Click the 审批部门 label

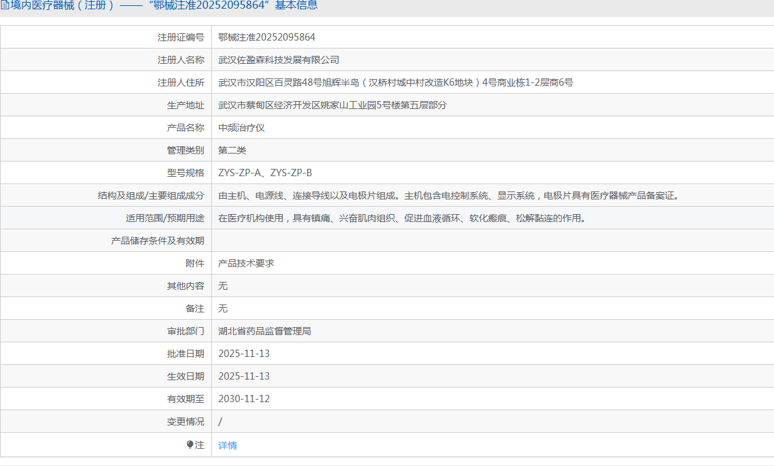point(185,331)
